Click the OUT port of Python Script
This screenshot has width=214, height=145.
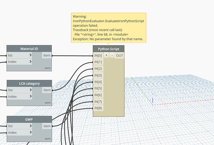(119, 56)
